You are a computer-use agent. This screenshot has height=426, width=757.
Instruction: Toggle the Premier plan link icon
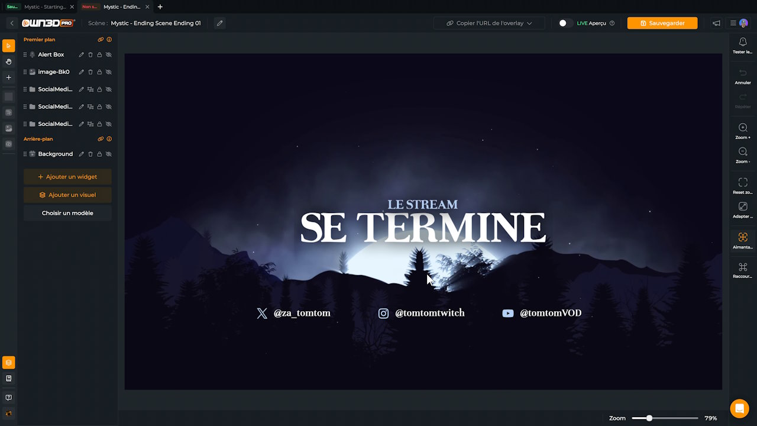point(100,40)
